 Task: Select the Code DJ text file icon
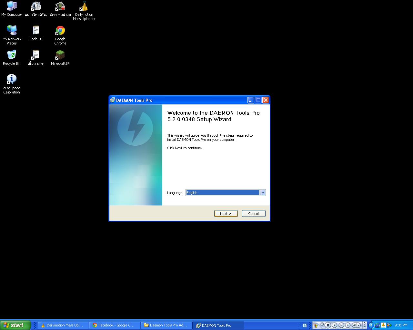pyautogui.click(x=36, y=33)
